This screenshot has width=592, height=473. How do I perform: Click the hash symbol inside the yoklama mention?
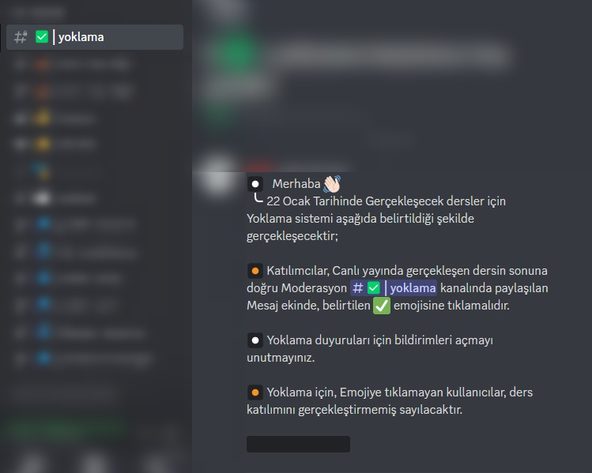point(357,288)
